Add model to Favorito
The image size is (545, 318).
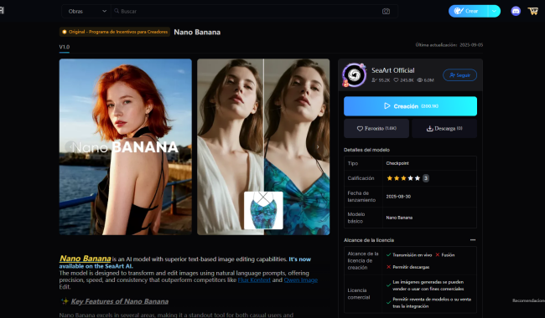point(376,128)
